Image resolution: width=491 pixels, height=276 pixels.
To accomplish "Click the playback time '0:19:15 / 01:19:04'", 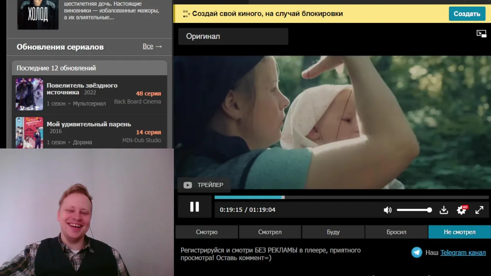I will (x=247, y=210).
